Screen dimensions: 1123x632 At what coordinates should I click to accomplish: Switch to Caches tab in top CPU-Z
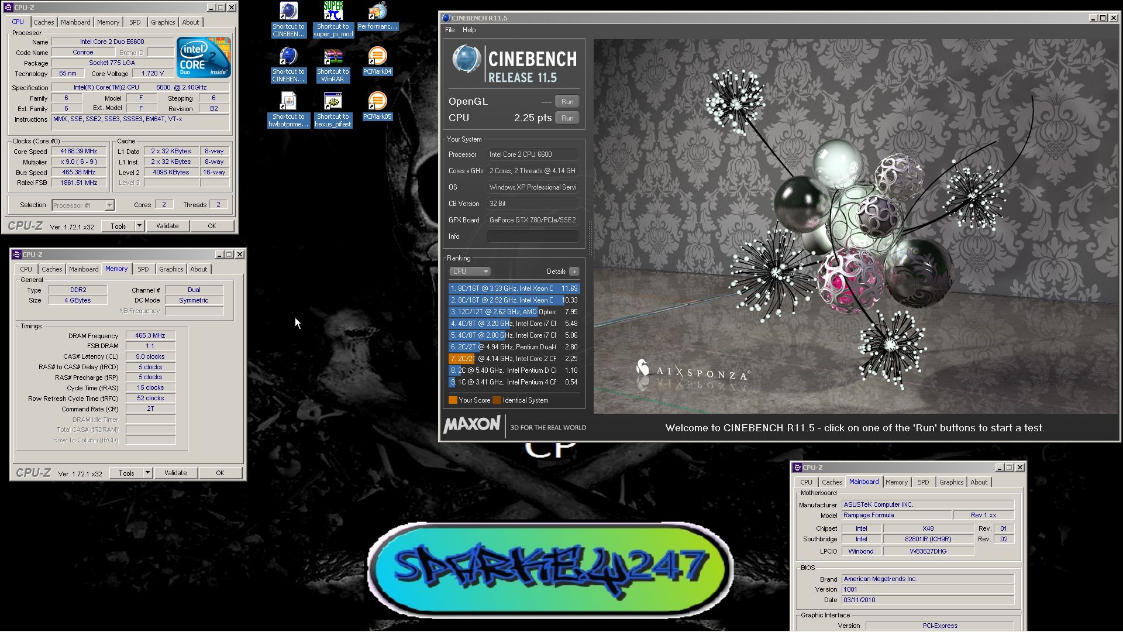(x=43, y=22)
